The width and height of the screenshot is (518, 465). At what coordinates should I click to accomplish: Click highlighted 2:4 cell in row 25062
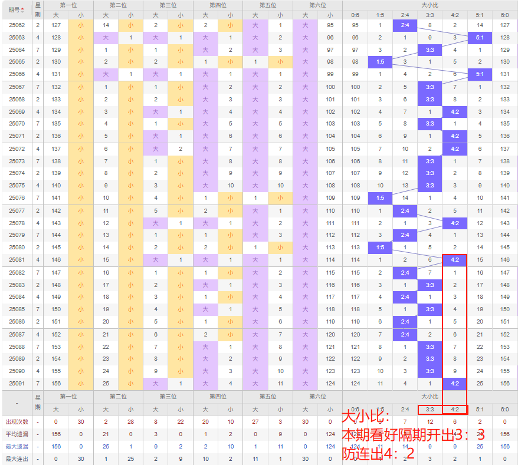(405, 25)
